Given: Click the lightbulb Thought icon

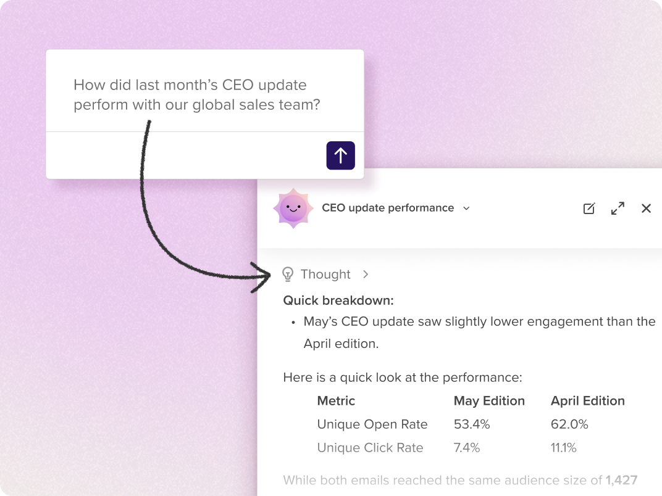Looking at the screenshot, I should click(288, 274).
